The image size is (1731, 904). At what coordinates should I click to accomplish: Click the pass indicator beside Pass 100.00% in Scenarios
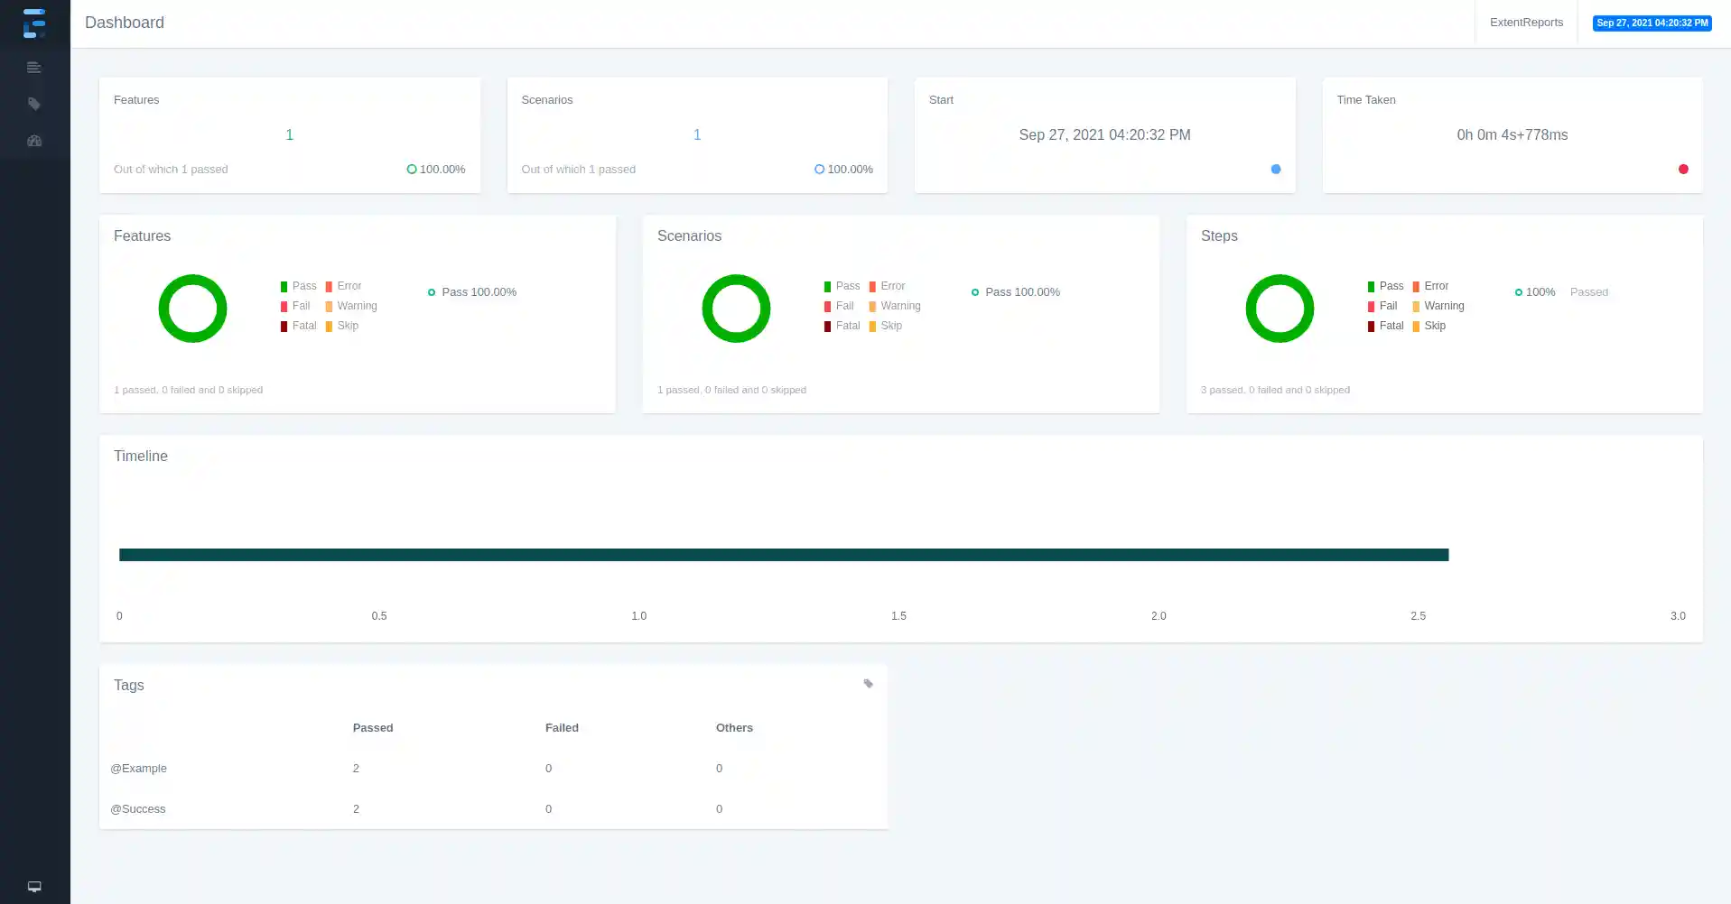point(974,291)
